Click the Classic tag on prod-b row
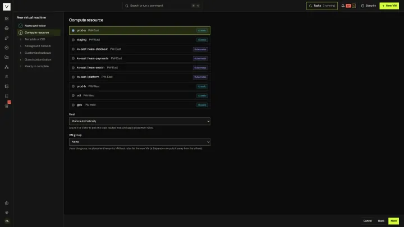The image size is (404, 227). click(x=202, y=86)
